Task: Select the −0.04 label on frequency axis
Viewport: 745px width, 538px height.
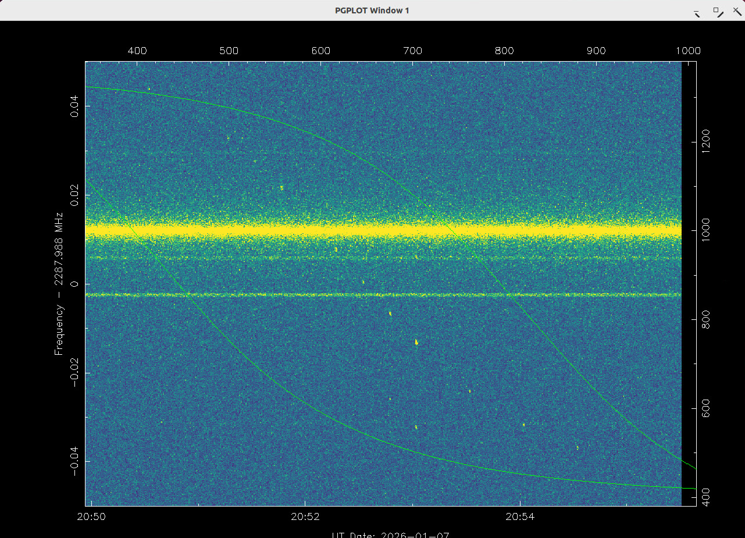Action: (74, 461)
